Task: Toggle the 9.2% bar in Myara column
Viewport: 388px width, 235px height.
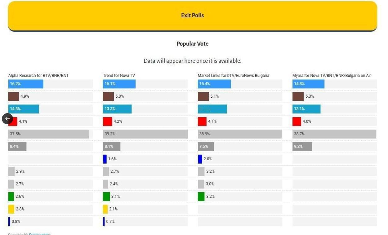Action: pos(302,146)
